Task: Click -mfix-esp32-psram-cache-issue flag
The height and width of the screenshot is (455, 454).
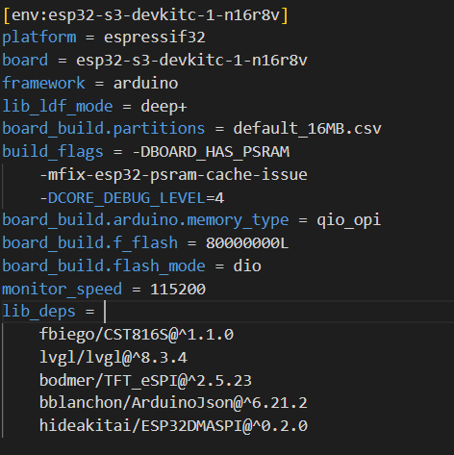Action: click(173, 175)
